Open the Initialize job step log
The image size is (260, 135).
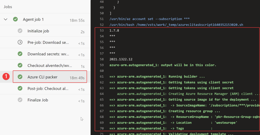point(38,31)
